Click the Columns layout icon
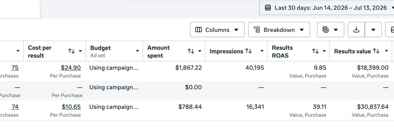 click(198, 30)
